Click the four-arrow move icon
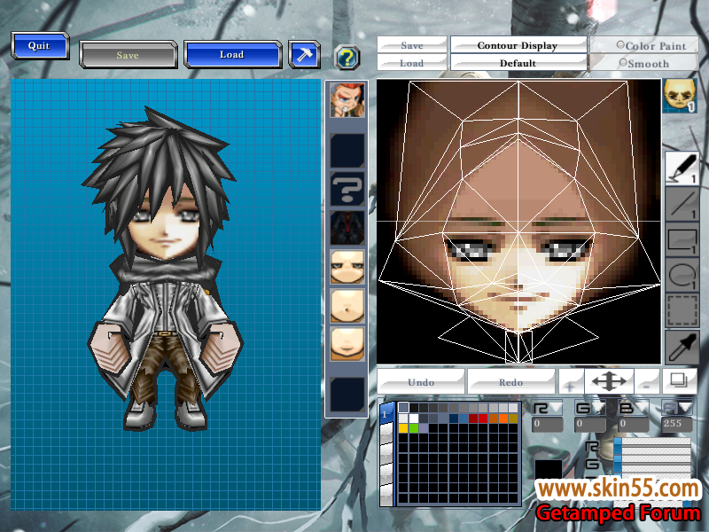Screen dimensions: 709x532 [x=609, y=382]
